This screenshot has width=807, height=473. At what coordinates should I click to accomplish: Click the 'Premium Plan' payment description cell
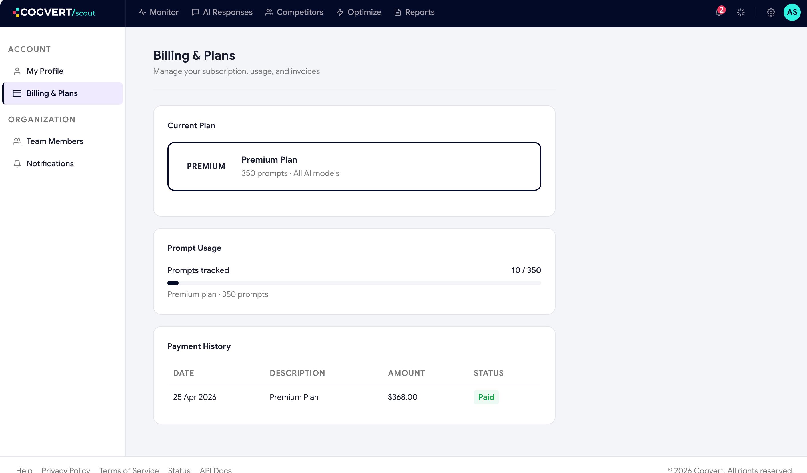point(294,397)
